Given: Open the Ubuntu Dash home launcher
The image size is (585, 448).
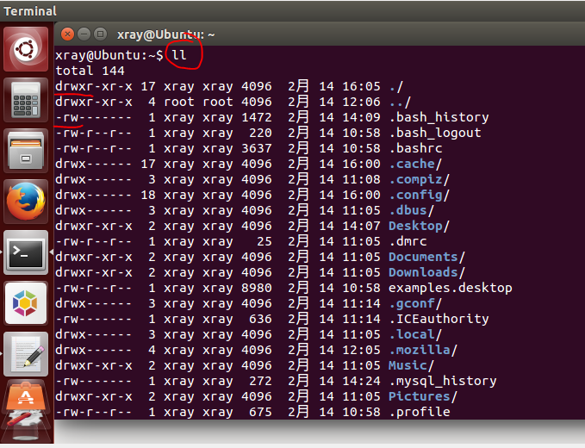Looking at the screenshot, I should click(26, 49).
